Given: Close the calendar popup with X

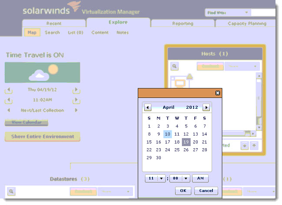Looking at the screenshot, I should [x=218, y=93].
